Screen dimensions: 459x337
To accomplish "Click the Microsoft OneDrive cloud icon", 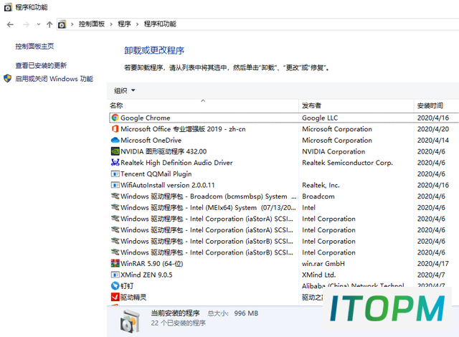I will [x=115, y=140].
